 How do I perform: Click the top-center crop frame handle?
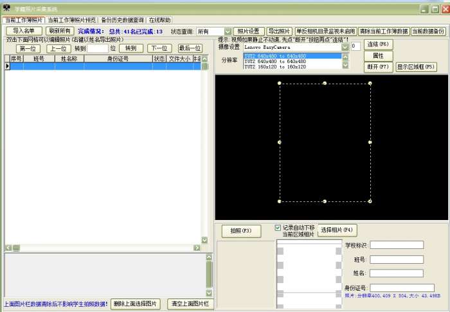(x=325, y=83)
